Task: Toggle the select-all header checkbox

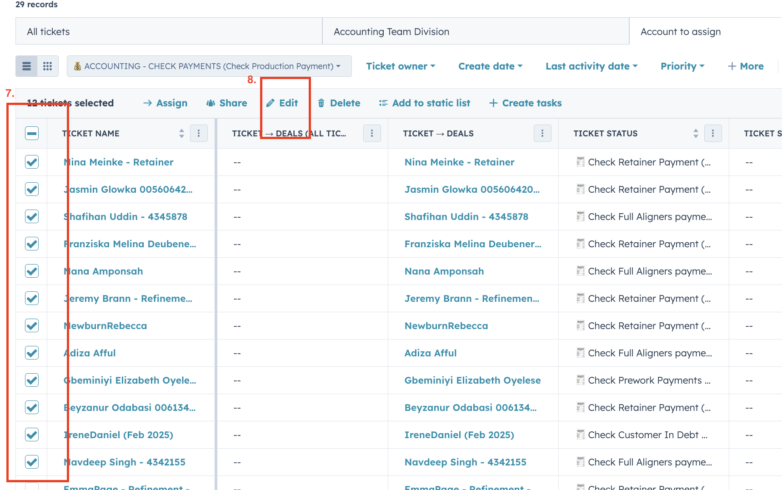Action: 32,133
